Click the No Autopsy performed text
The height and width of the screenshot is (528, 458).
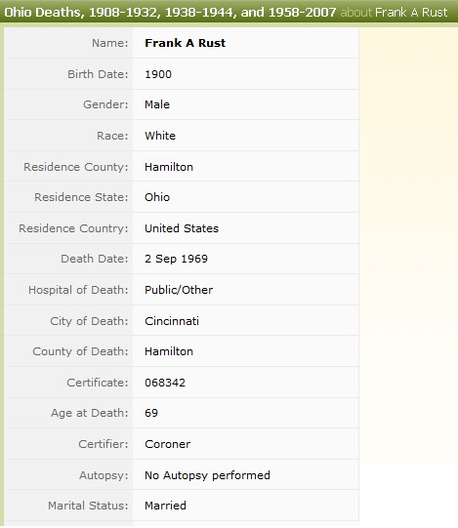coord(207,475)
